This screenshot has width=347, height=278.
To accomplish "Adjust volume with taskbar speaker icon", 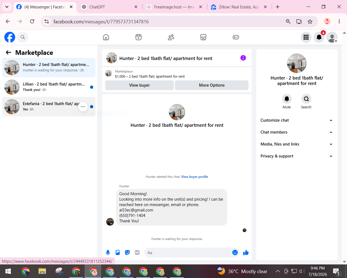I will tap(302, 271).
